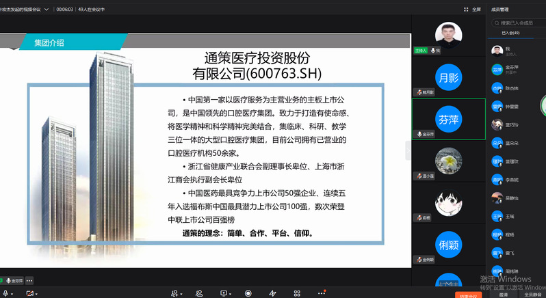Image resolution: width=546 pixels, height=298 pixels.
Task: Open the apps grid icon
Action: 297,293
